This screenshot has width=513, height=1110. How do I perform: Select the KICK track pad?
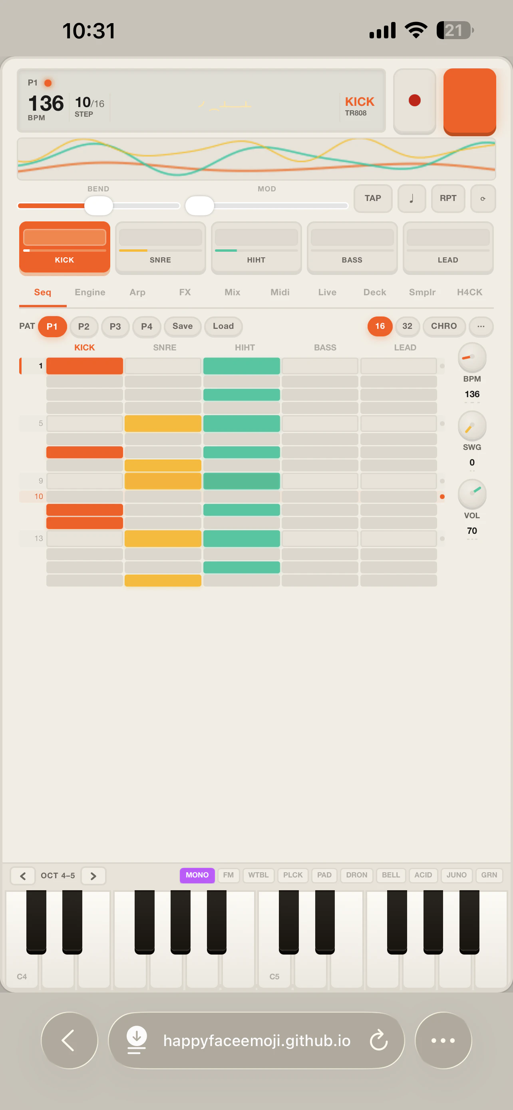click(65, 248)
